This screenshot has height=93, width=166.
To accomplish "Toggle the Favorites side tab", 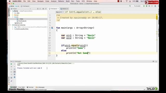I will pyautogui.click(x=9, y=81).
